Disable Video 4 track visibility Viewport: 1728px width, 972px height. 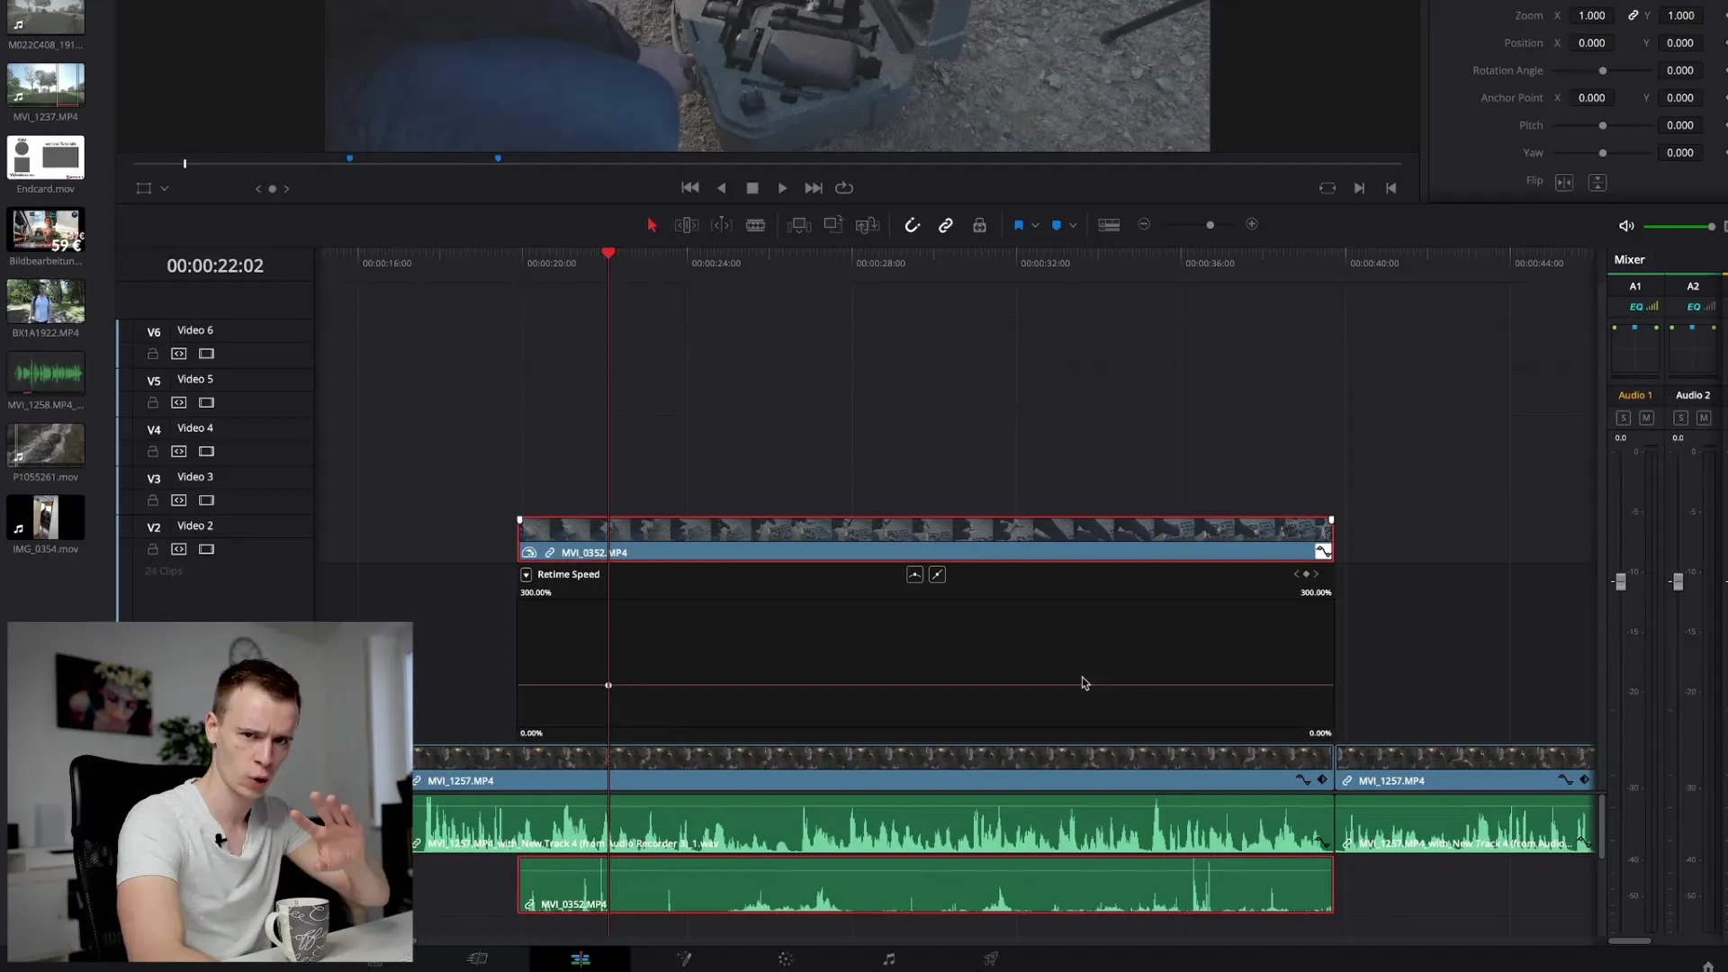(206, 452)
